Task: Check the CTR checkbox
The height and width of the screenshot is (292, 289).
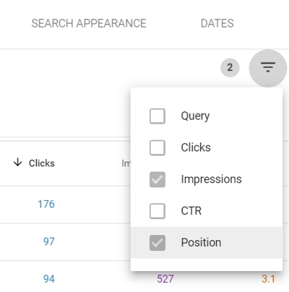Action: [x=158, y=211]
